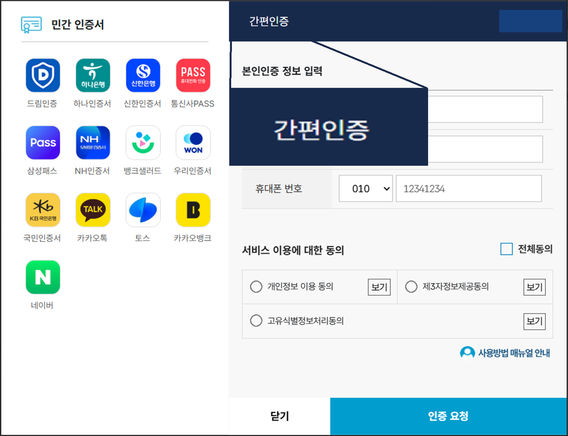Select the 제3자정보제공동의 radio button
Image resolution: width=568 pixels, height=436 pixels.
[x=411, y=287]
